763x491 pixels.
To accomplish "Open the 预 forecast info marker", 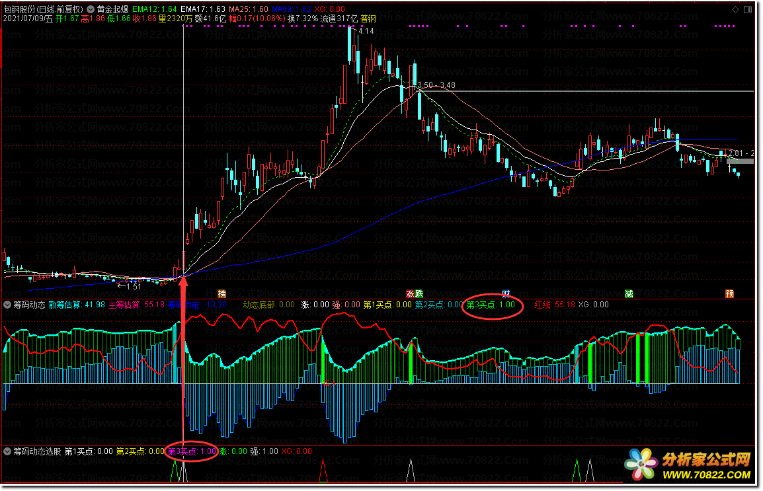I will [729, 293].
